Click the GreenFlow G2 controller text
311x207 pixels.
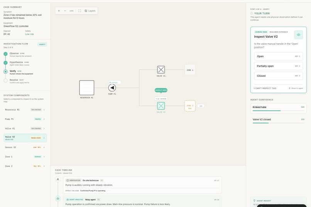(x=16, y=26)
